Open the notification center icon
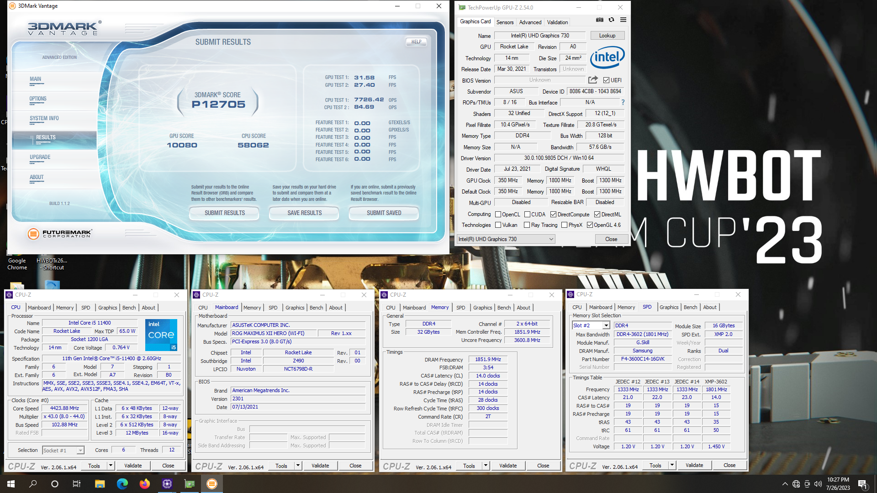 (862, 484)
